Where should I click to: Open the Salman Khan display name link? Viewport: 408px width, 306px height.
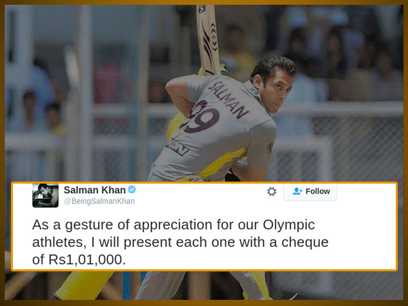pyautogui.click(x=95, y=190)
